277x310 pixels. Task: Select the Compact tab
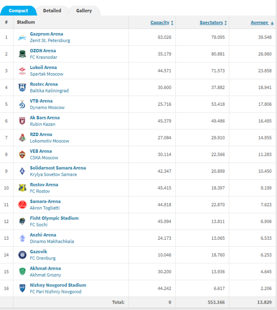(19, 11)
